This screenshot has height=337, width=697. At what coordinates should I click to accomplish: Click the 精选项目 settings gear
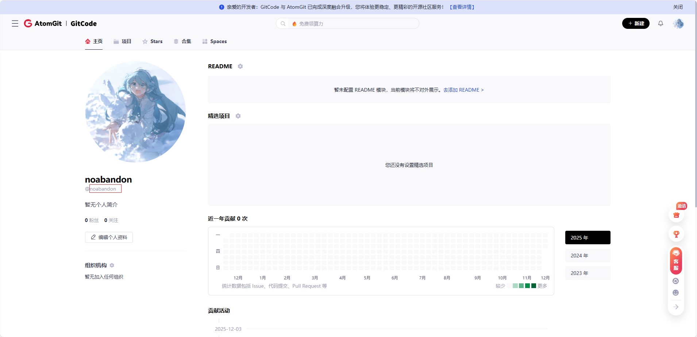tap(238, 116)
